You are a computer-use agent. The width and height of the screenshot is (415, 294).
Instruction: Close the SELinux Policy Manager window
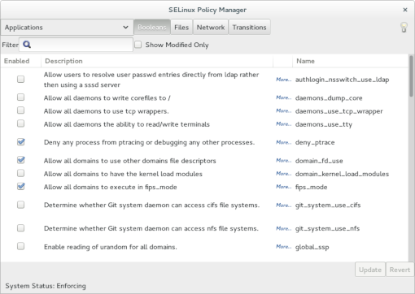coord(405,10)
